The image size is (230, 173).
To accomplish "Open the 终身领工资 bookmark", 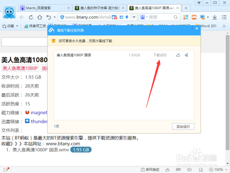I will click(35, 26).
